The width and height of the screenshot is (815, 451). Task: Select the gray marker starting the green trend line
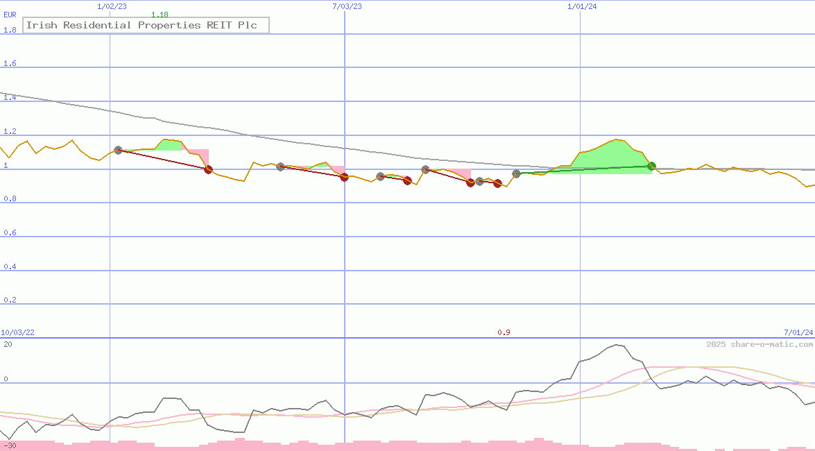tap(516, 173)
